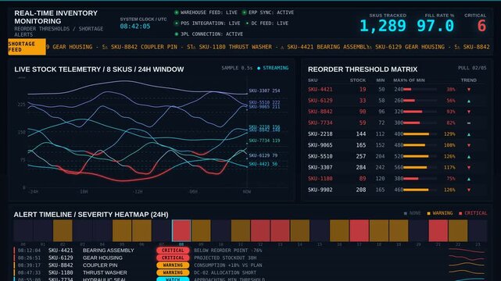
Task: Click the SKU column header in matrix
Action: coord(313,80)
